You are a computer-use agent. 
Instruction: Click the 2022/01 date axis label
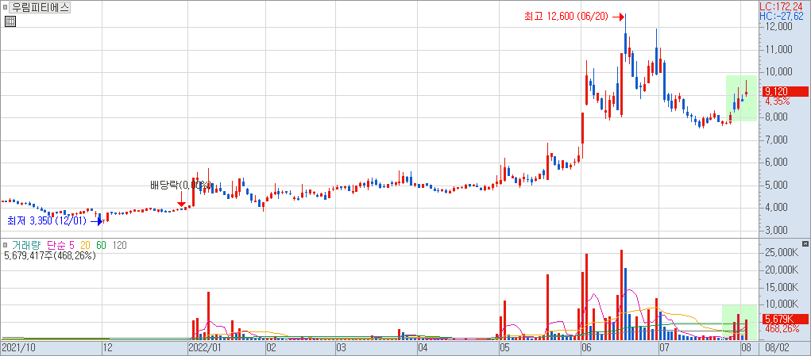coord(205,348)
